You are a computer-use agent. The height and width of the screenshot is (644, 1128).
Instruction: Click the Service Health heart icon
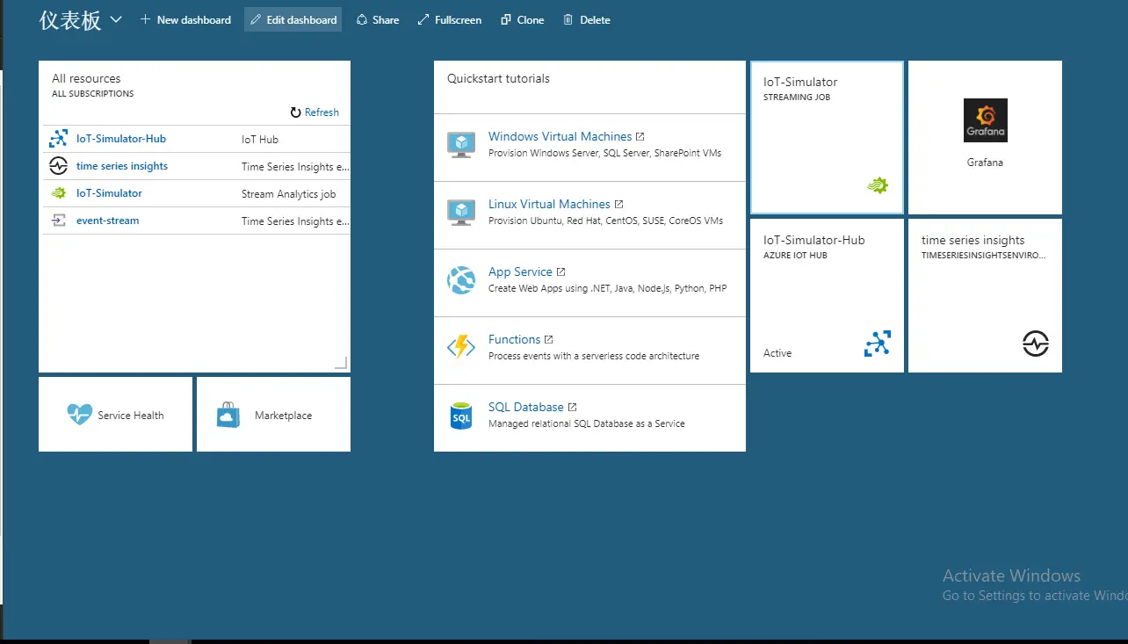[x=79, y=414]
